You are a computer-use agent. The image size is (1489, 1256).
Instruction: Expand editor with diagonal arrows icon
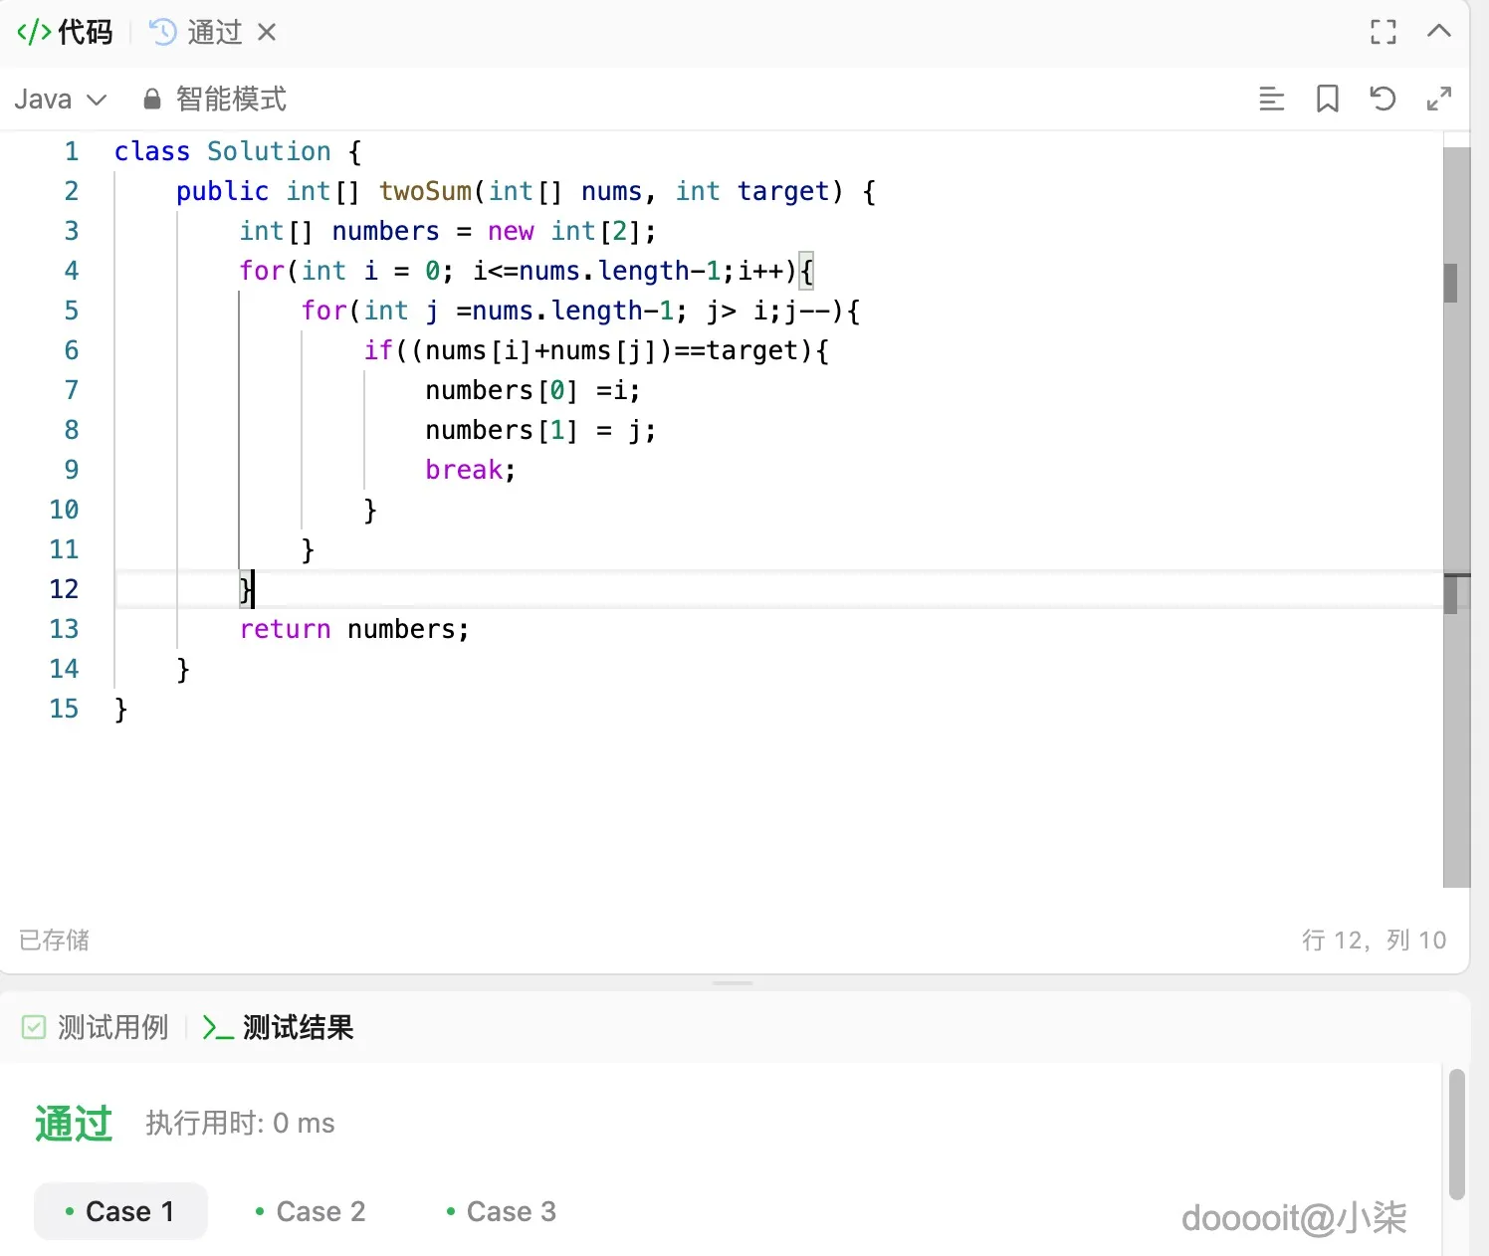click(1439, 99)
